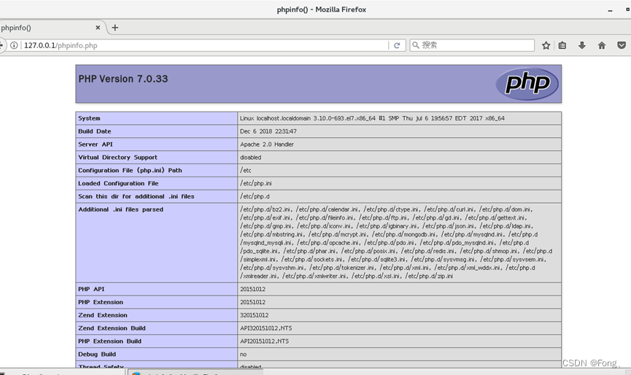Click the 'Build Date' row label
The image size is (631, 375).
(x=95, y=131)
